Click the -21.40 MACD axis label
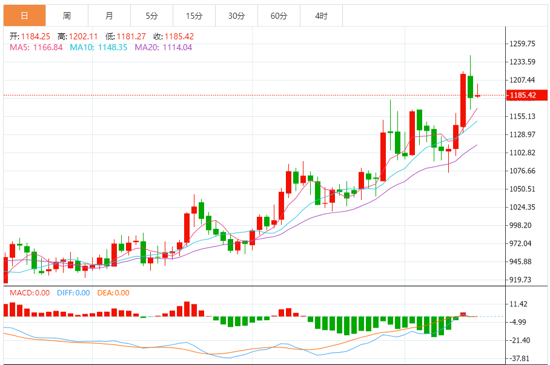This screenshot has width=550, height=365. click(519, 340)
